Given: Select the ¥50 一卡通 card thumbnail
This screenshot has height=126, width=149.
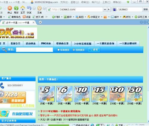Looking at the screenshot, I should (134, 94).
